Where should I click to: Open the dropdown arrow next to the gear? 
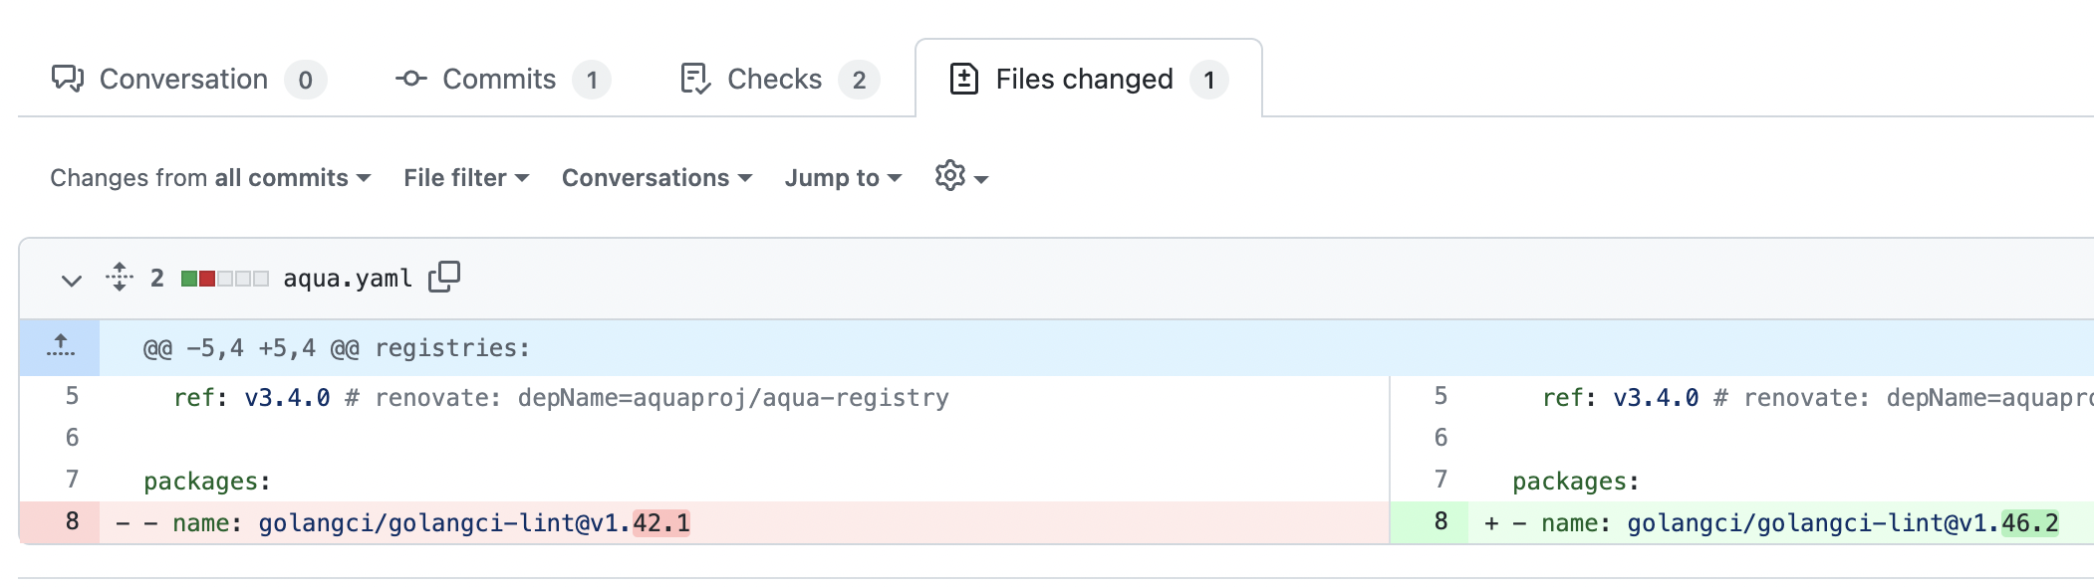point(981,179)
